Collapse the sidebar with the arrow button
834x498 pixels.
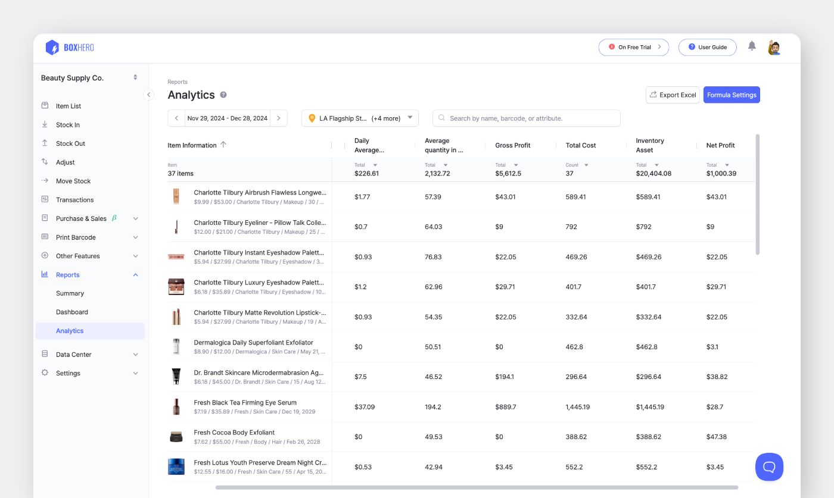[149, 95]
